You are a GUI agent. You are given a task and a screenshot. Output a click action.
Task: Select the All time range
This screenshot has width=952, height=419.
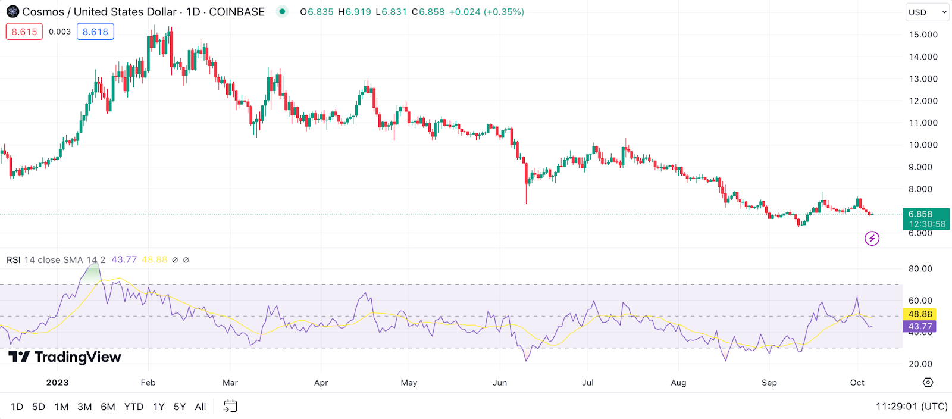pyautogui.click(x=201, y=407)
